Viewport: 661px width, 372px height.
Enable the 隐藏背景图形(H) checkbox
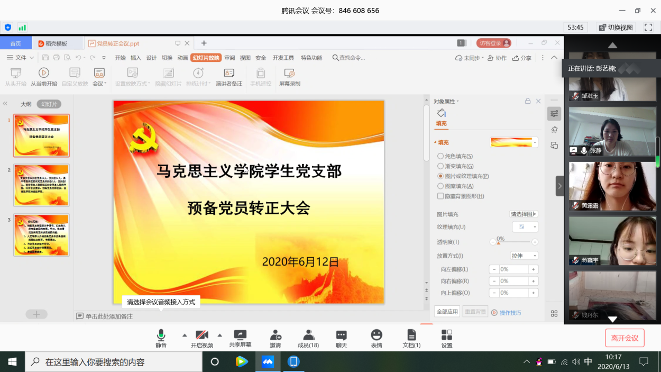[440, 196]
